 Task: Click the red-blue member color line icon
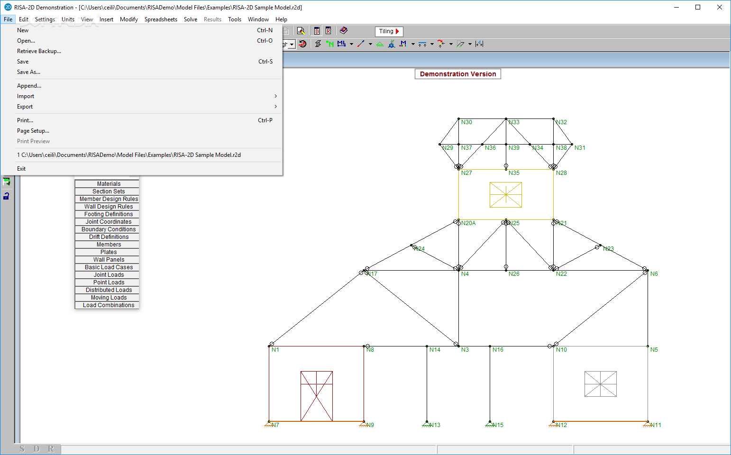tap(361, 44)
